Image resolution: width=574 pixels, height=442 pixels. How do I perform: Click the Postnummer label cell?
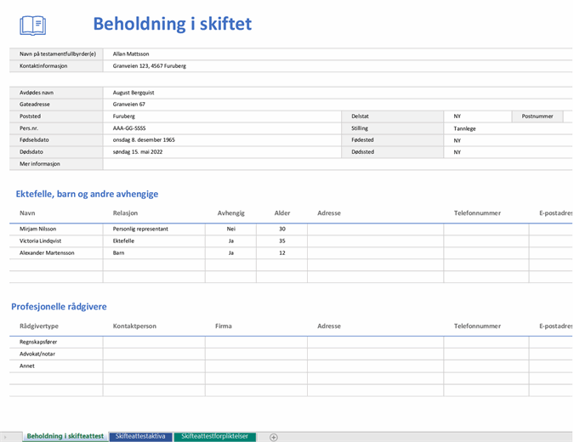coord(537,116)
